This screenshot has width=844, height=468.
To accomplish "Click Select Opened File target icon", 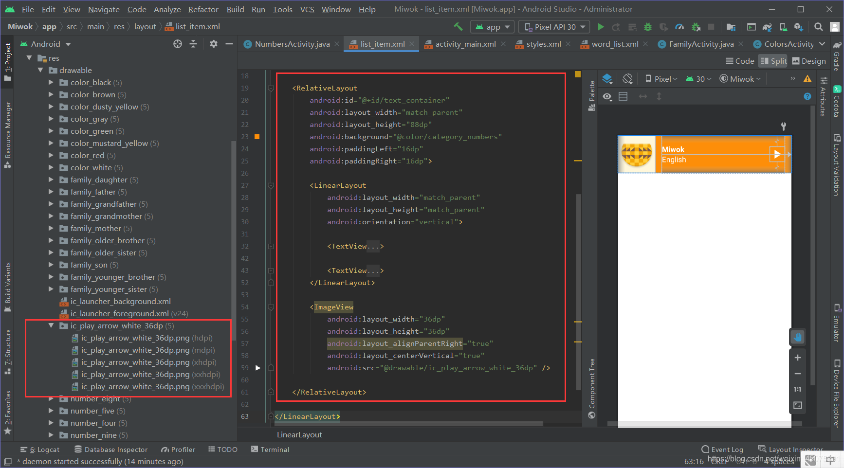I will click(x=178, y=44).
